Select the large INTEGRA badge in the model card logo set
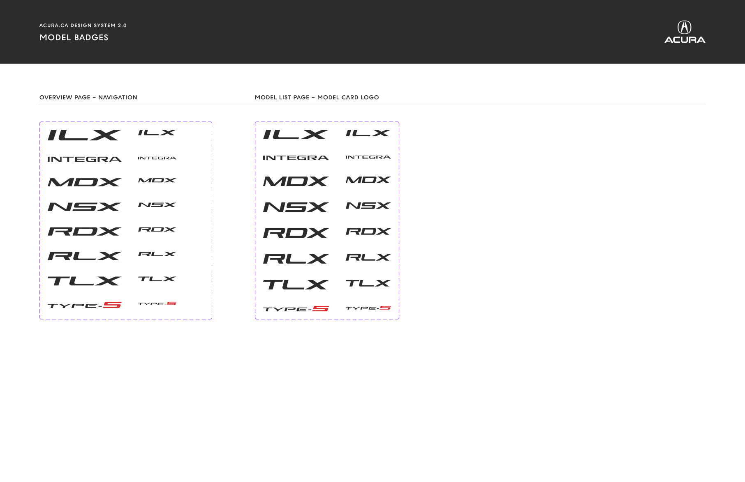Viewport: 745px width, 482px height. click(296, 158)
